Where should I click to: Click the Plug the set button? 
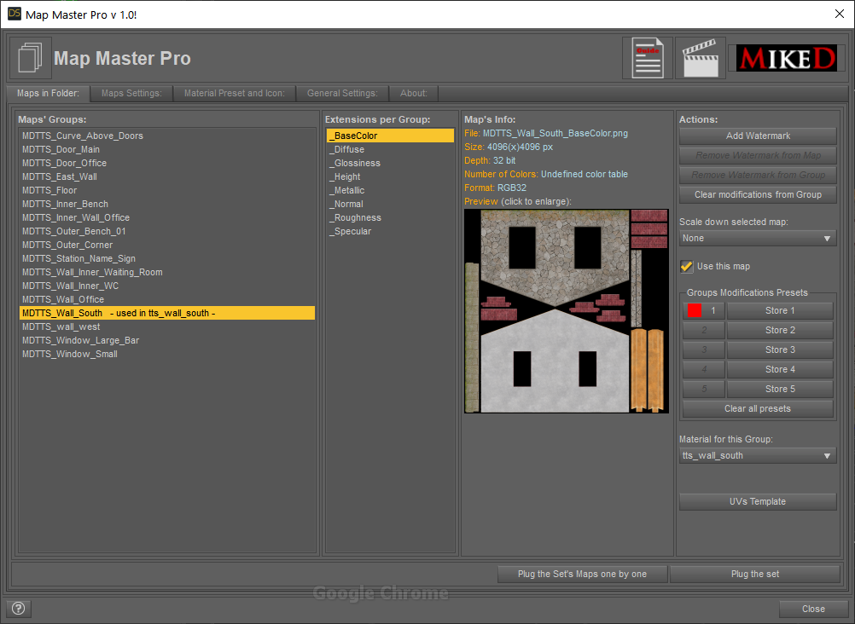[x=754, y=574]
